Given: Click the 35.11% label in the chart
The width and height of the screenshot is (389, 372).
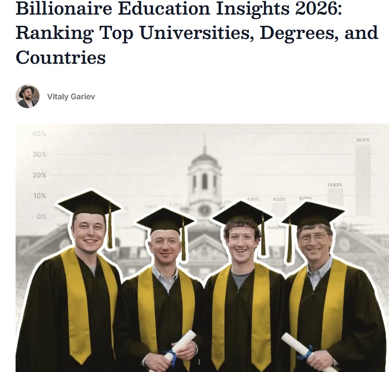Looking at the screenshot, I should [363, 140].
